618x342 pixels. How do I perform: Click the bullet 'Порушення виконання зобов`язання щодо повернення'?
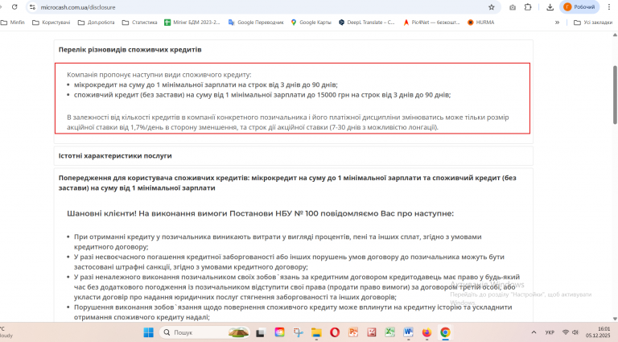click(293, 312)
